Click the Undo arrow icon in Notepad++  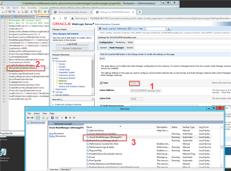[x=45, y=11]
